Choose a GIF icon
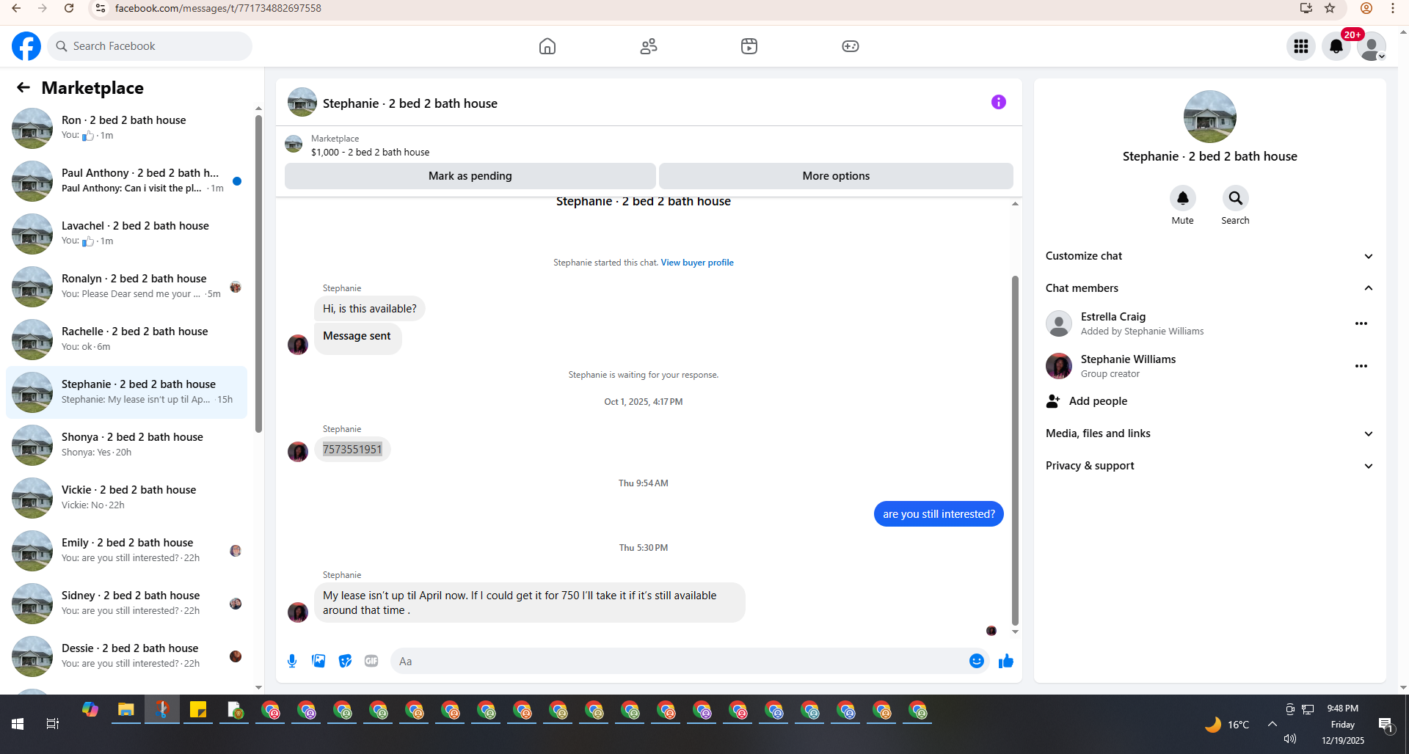1409x754 pixels. point(371,661)
